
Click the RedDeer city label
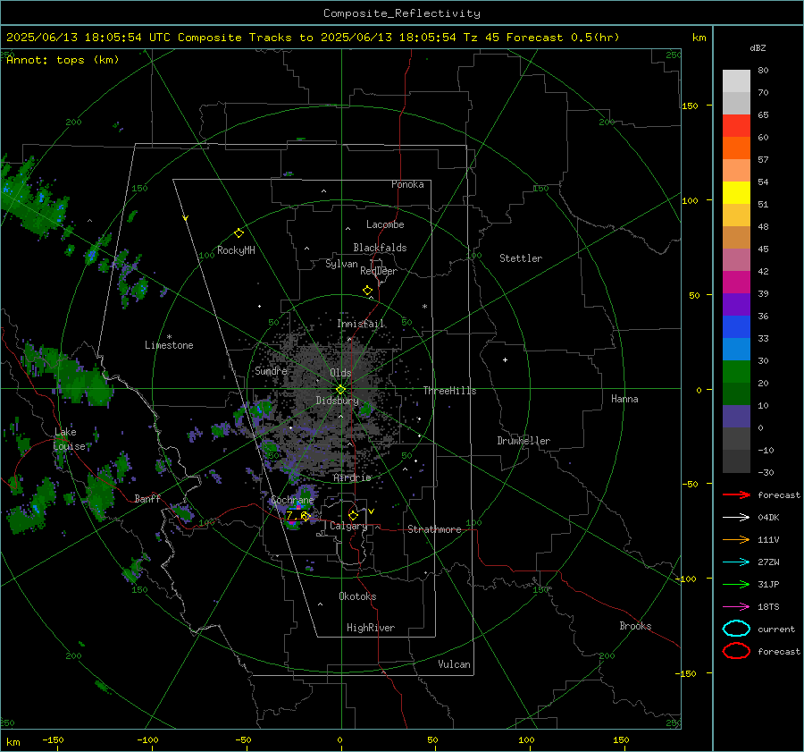coord(379,271)
